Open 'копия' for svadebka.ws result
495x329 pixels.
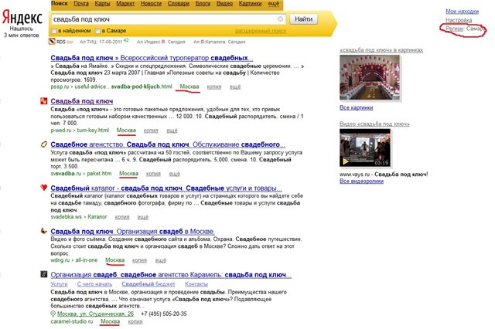pos(122,217)
